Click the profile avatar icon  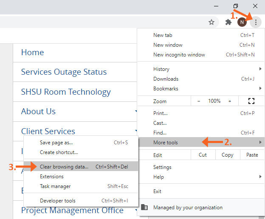tap(242, 22)
